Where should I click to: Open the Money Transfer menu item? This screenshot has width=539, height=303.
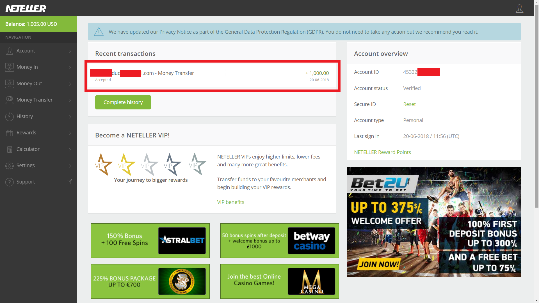35,100
